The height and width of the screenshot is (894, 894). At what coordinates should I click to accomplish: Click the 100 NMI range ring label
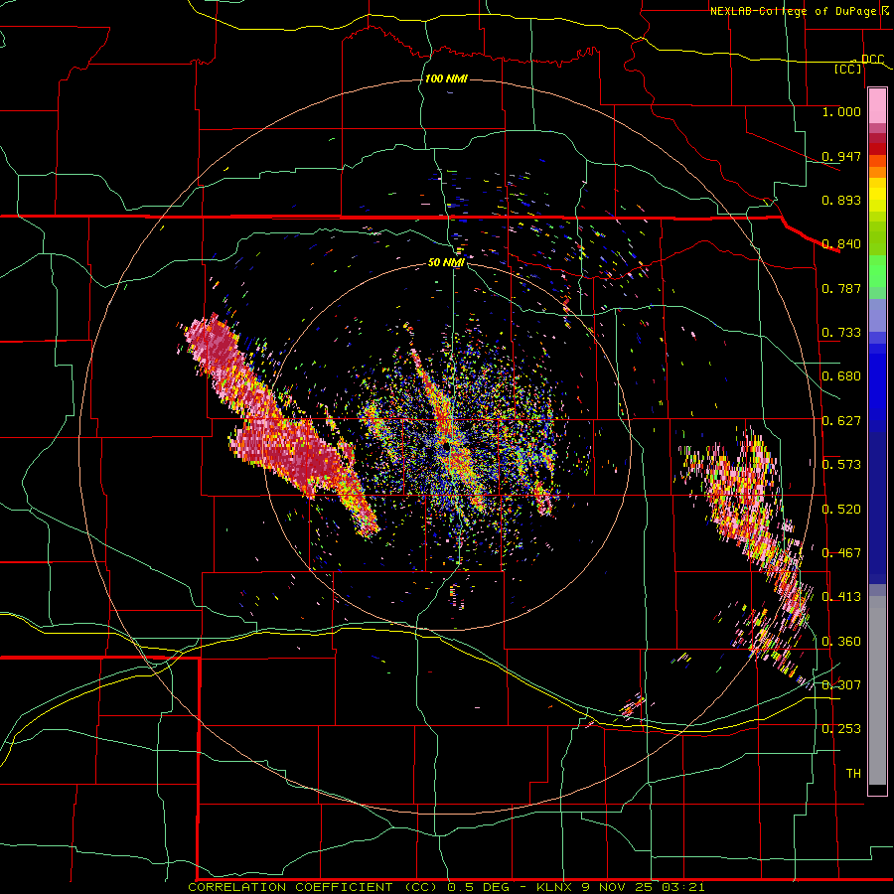tap(446, 78)
